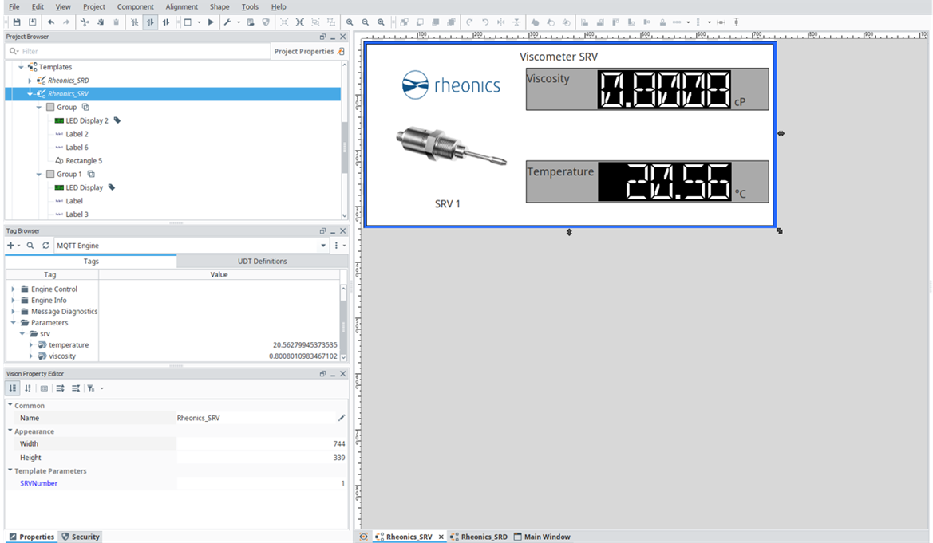Collapse the Template Parameters section
This screenshot has width=933, height=543.
[10, 470]
